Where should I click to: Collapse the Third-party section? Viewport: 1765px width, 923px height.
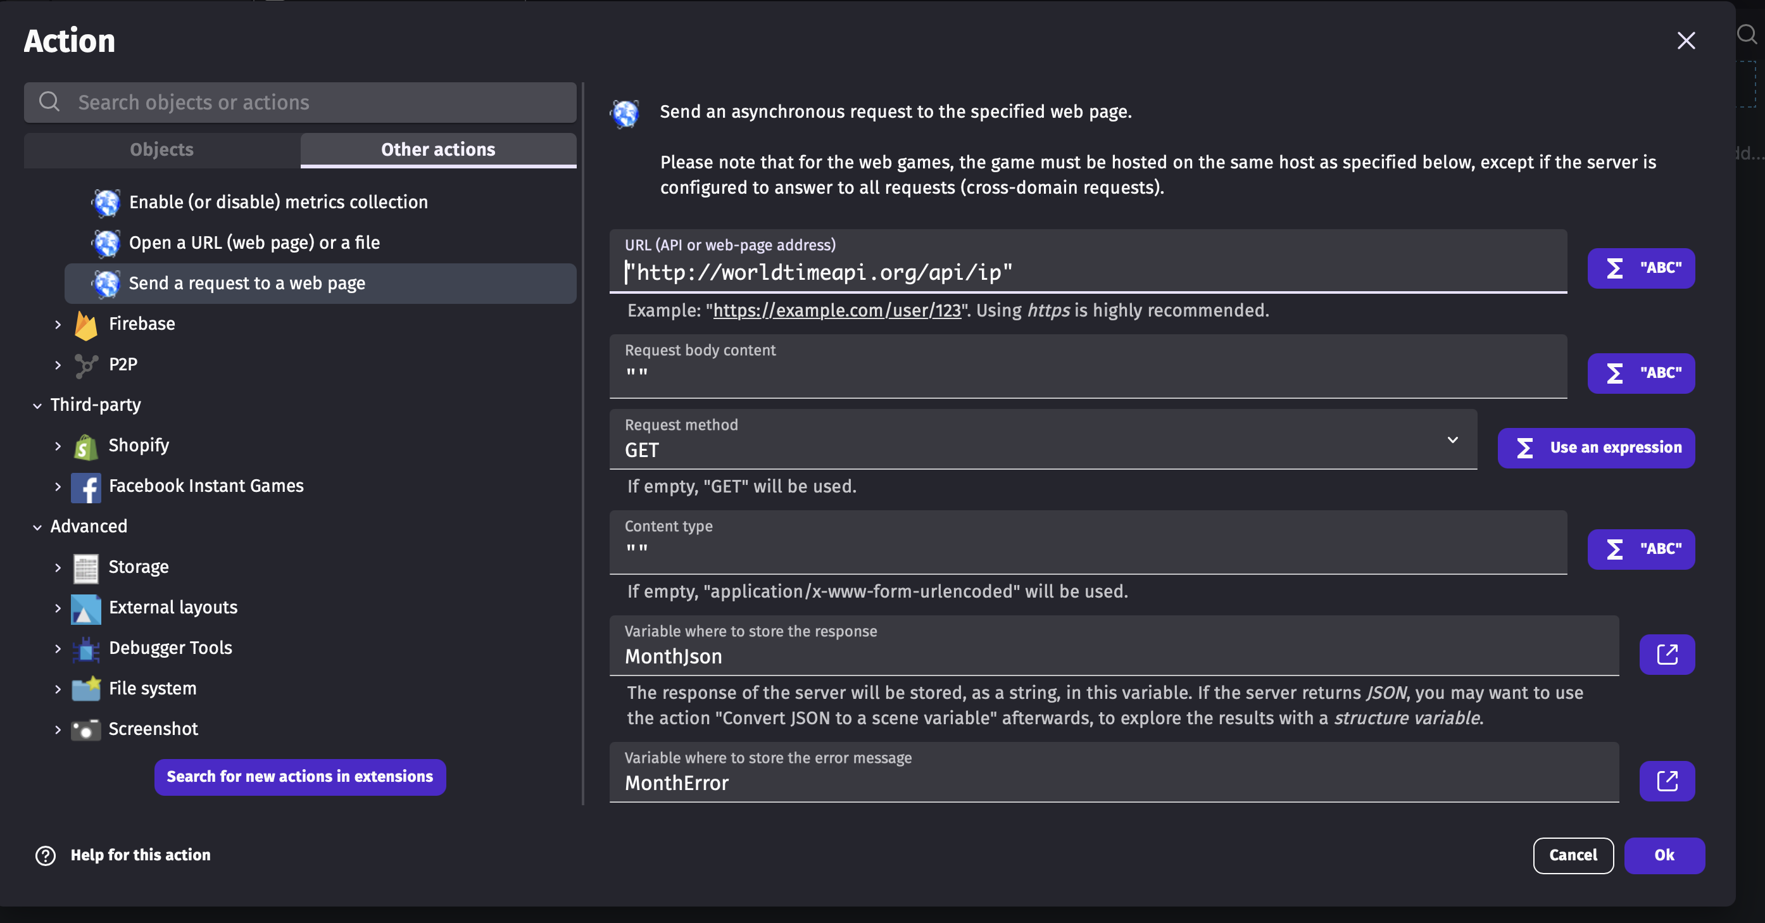click(37, 406)
